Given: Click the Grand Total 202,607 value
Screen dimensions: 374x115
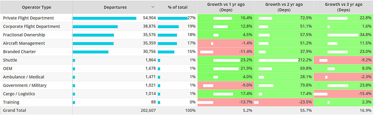Looking at the screenshot, I should tap(148, 110).
